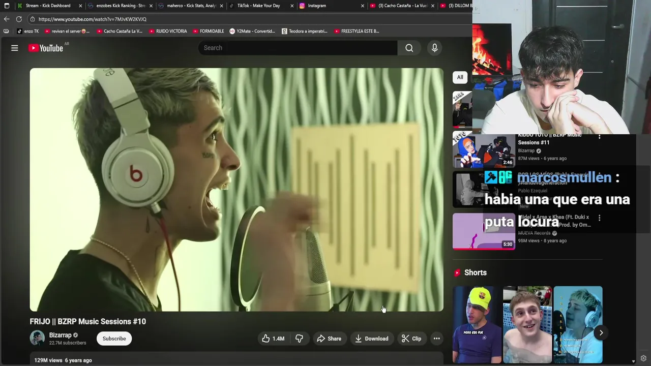651x366 pixels.
Task: Open the enzo TK bookmark
Action: [x=27, y=31]
